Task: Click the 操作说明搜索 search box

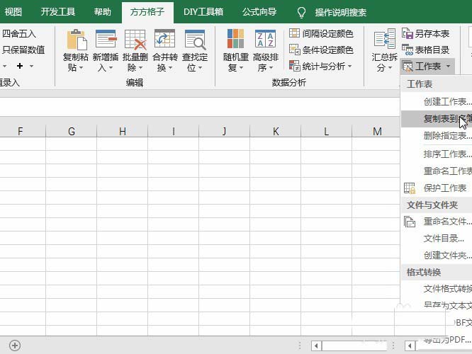Action: coord(341,12)
